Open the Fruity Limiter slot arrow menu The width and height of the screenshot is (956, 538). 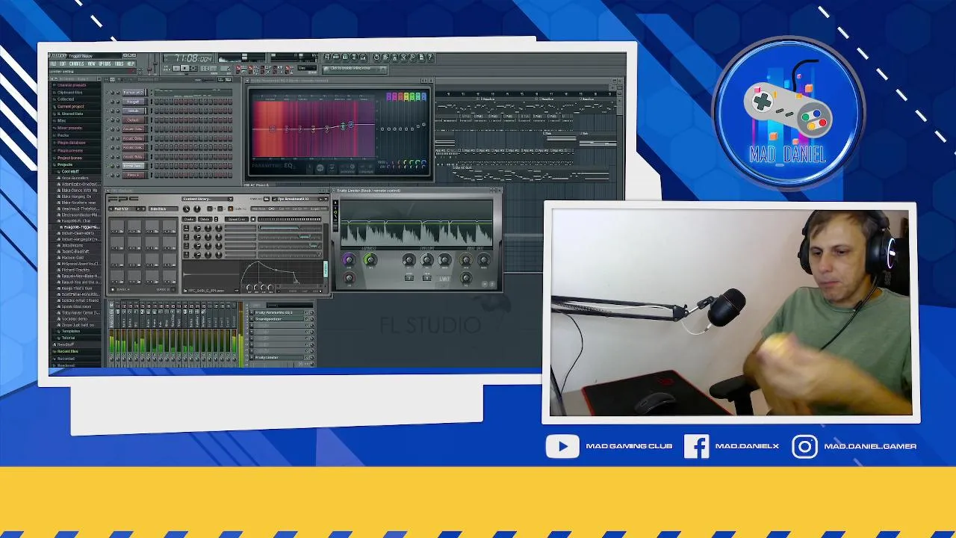click(252, 357)
